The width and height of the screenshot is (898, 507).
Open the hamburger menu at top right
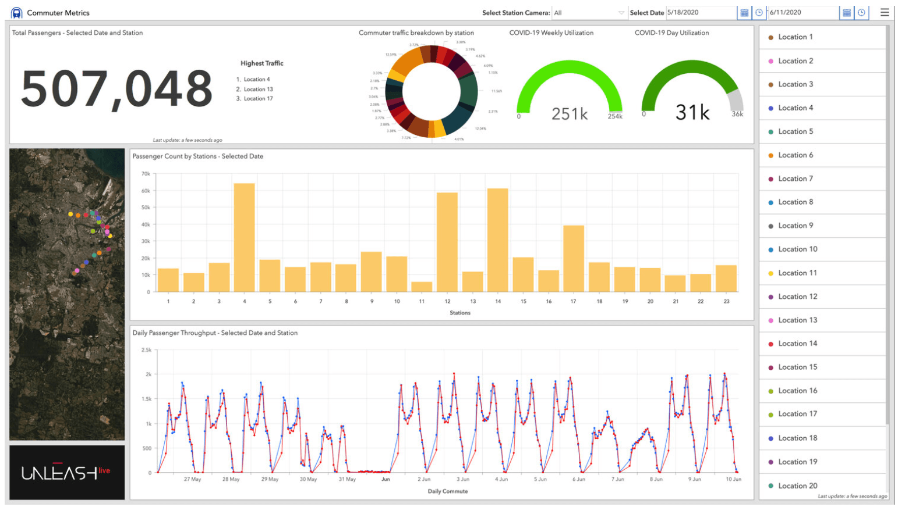tap(884, 12)
